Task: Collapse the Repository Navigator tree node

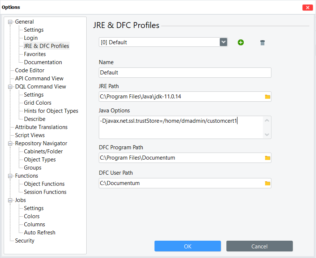Action: 10,144
